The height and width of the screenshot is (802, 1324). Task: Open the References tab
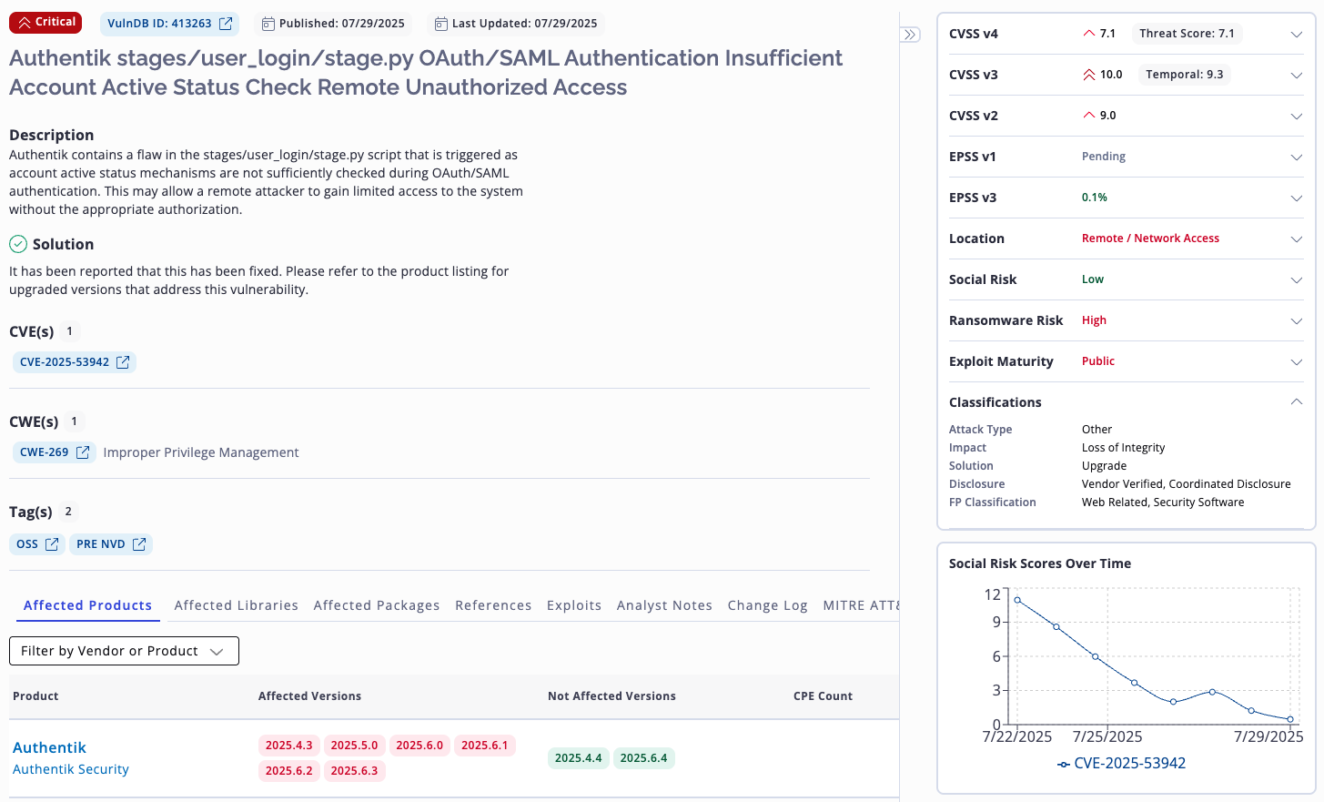(x=493, y=605)
